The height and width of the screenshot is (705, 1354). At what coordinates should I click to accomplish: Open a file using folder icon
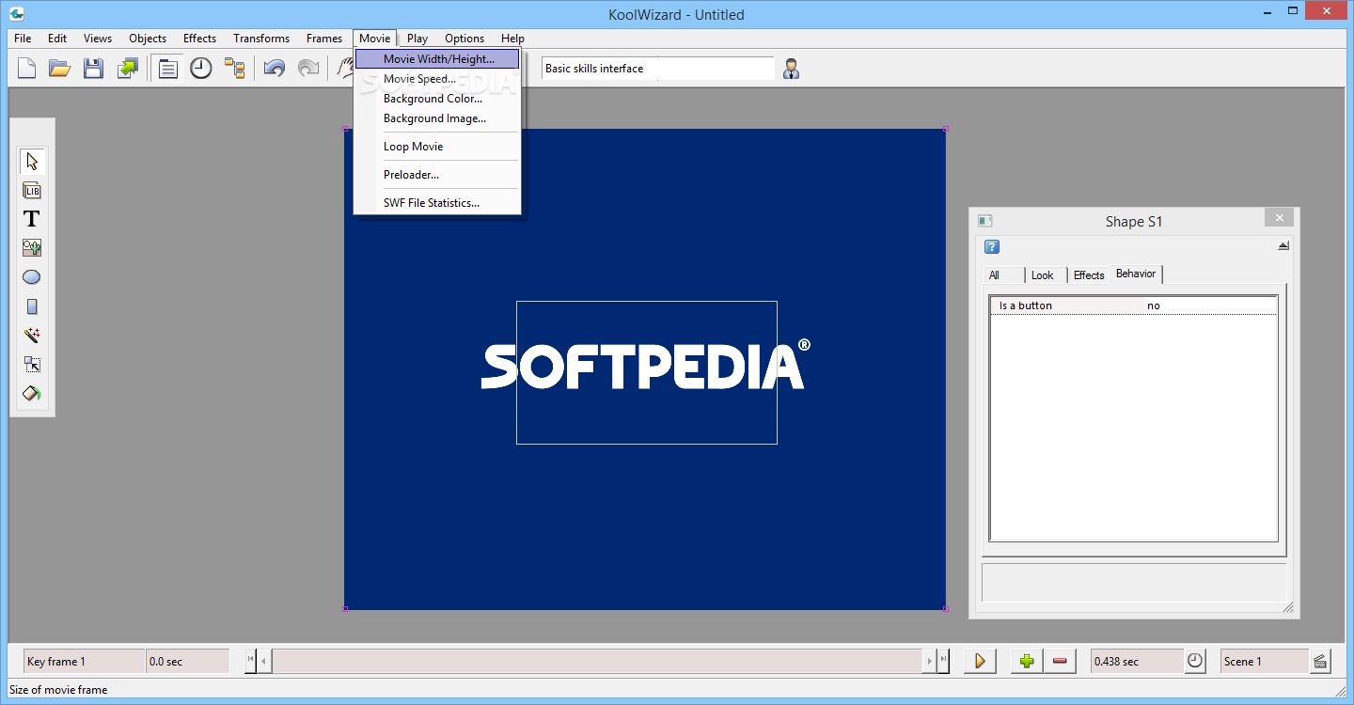pos(60,68)
